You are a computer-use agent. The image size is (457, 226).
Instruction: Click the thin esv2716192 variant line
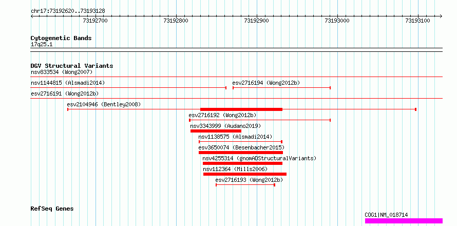coord(260,120)
